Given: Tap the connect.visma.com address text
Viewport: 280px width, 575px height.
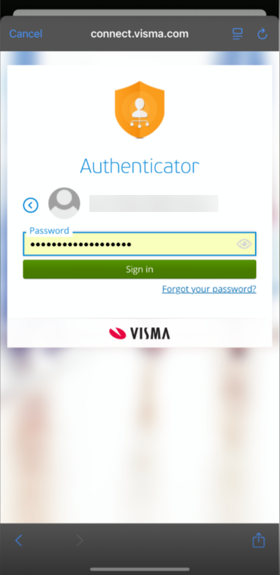Looking at the screenshot, I should click(140, 34).
